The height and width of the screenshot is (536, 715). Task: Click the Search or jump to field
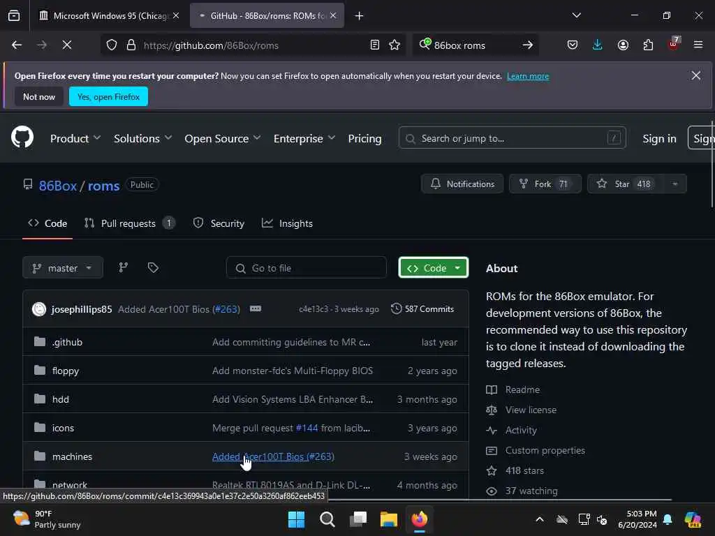coord(512,138)
